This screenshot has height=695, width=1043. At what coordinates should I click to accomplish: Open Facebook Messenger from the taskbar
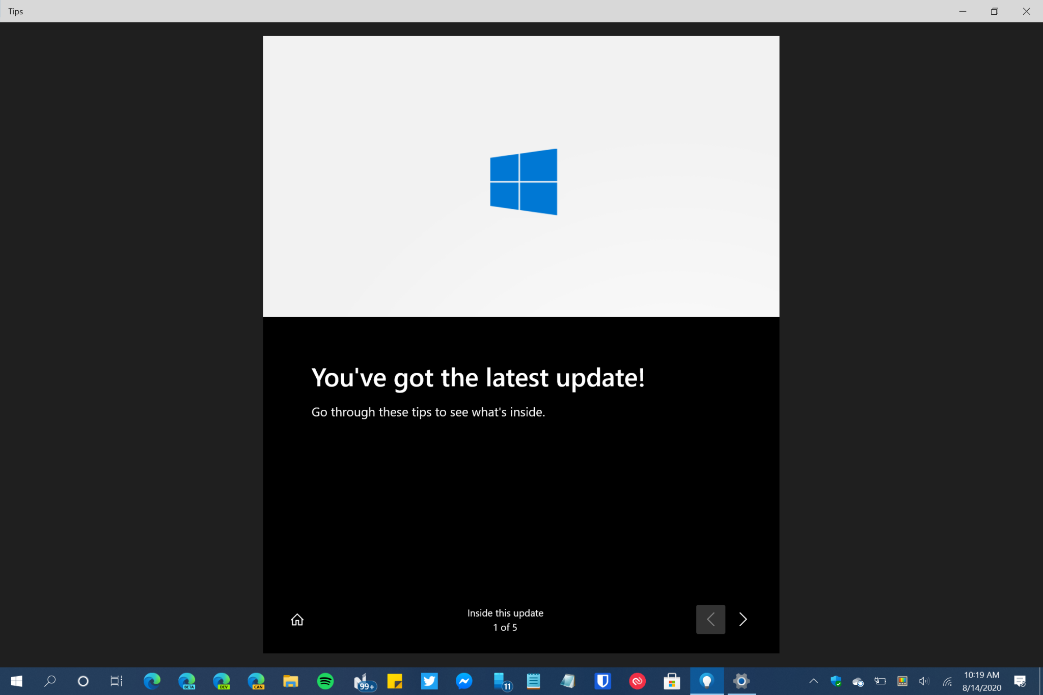point(464,681)
